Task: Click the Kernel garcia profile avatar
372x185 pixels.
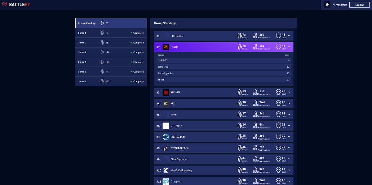Action: coord(327,5)
